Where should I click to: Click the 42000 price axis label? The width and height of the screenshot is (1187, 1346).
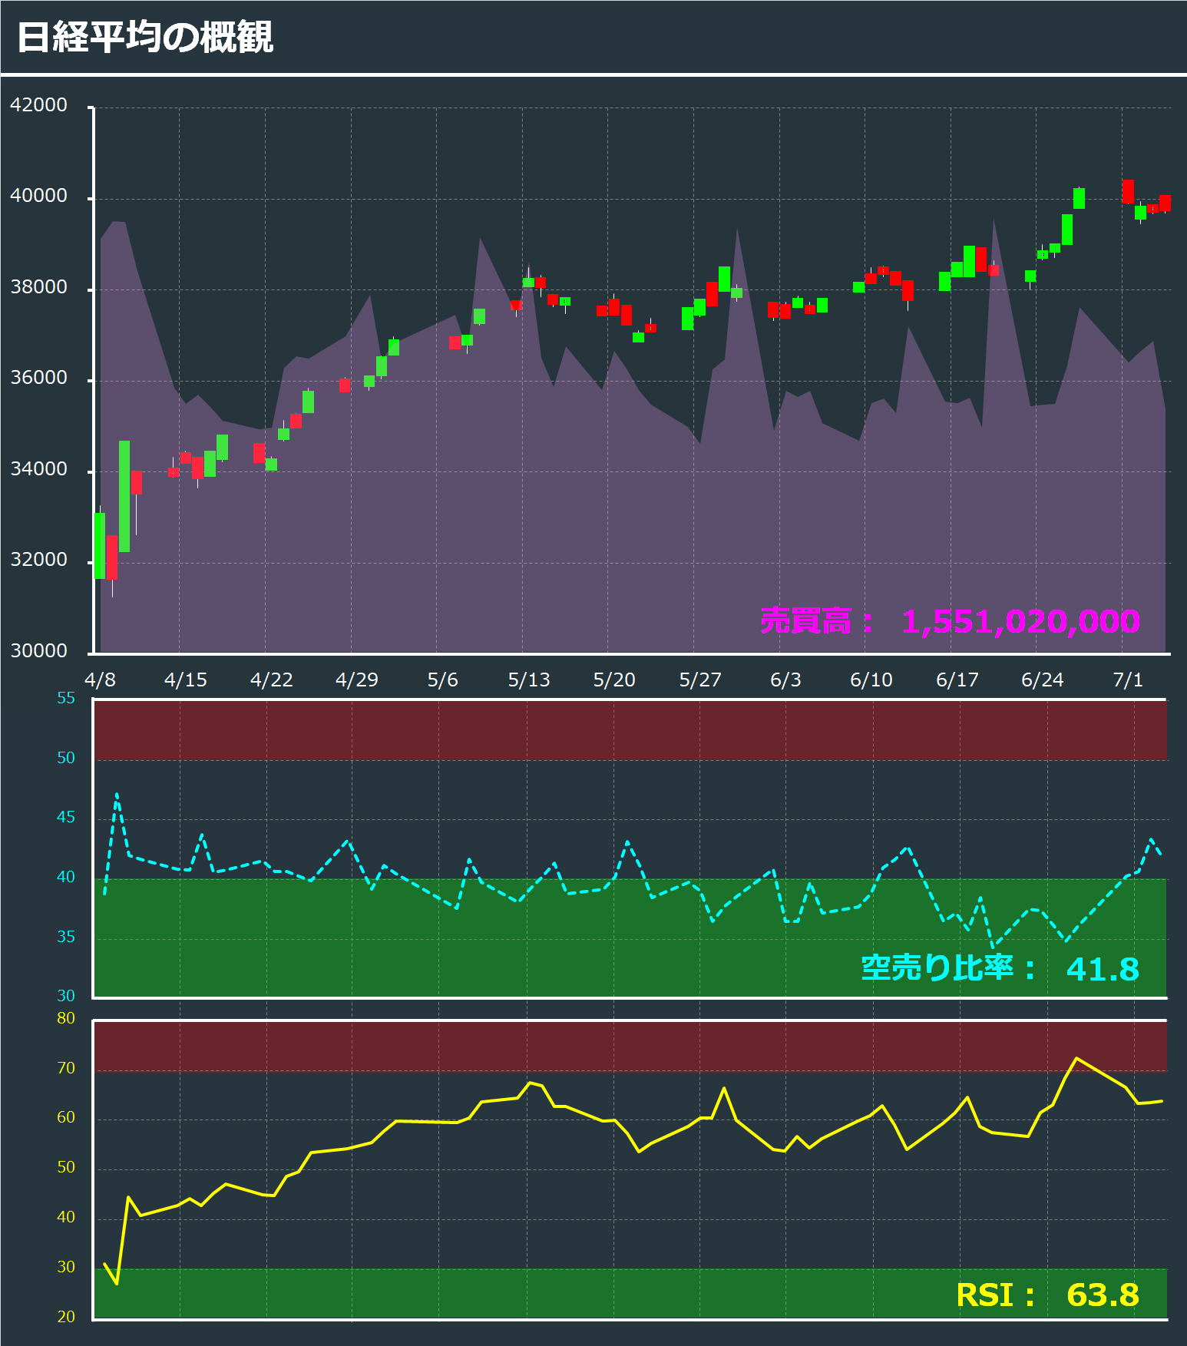coord(38,105)
